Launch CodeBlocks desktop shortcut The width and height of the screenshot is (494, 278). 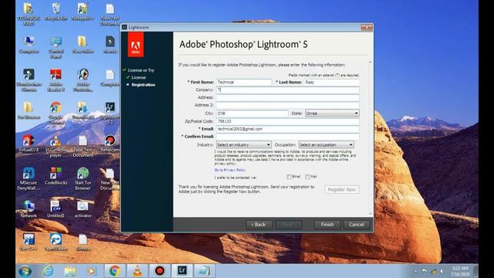(x=56, y=177)
